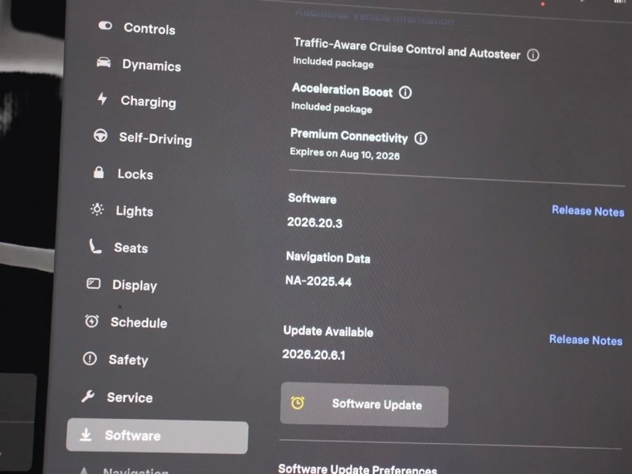Viewport: 632px width, 474px height.
Task: Open the Locks menu
Action: [135, 174]
